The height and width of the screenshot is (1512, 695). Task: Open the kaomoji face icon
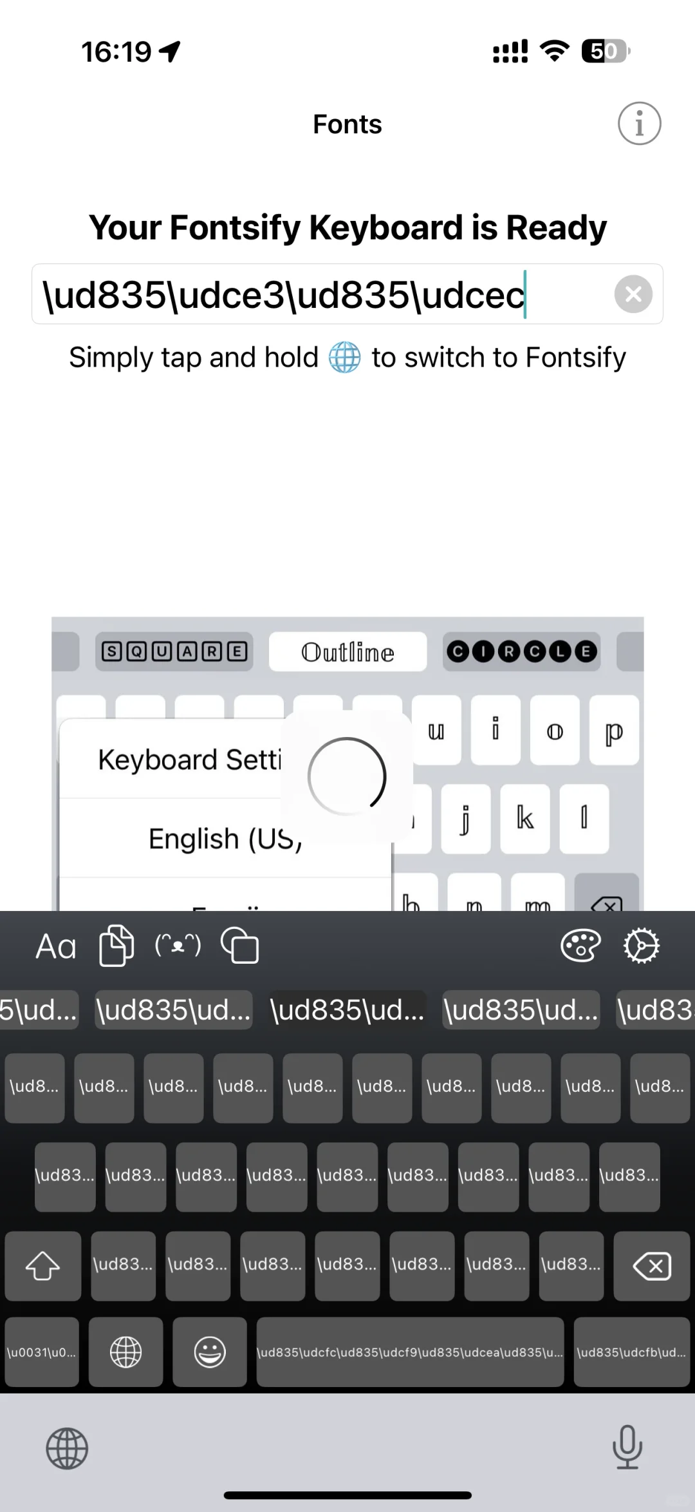tap(178, 946)
